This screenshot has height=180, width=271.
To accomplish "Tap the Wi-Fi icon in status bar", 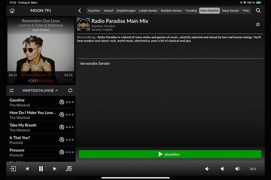I will click(x=245, y=3).
